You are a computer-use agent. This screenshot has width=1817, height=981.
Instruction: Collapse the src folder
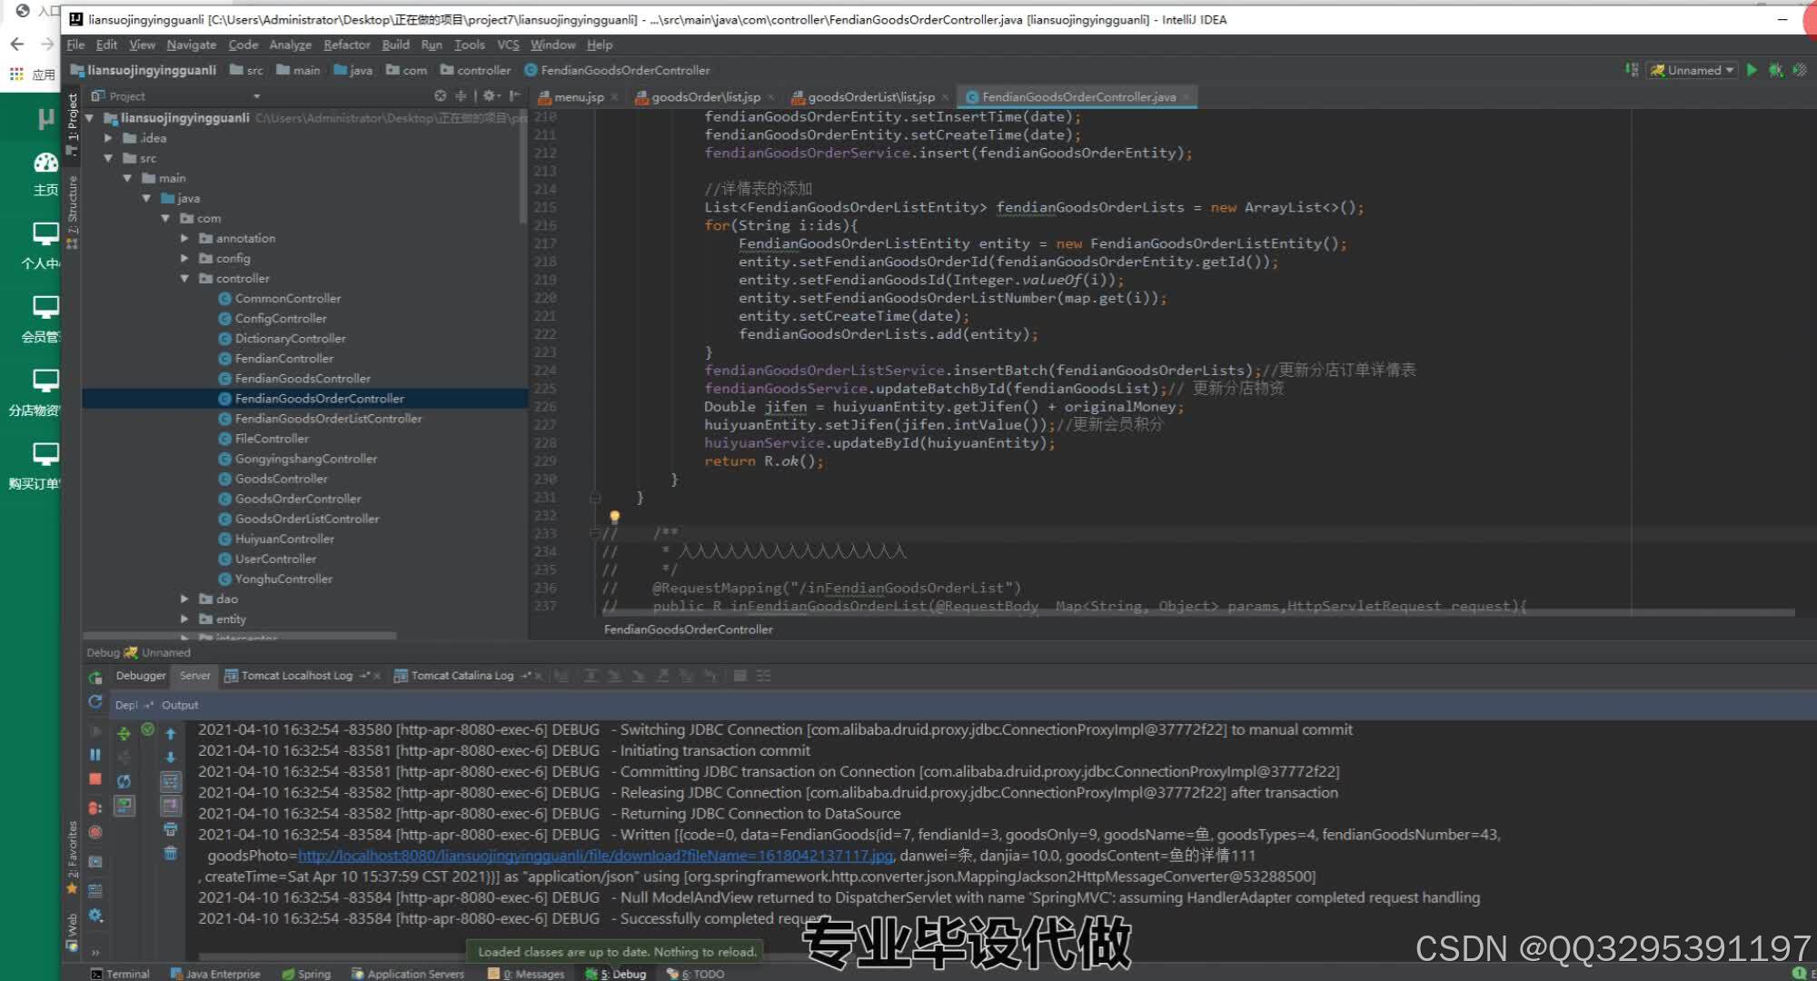tap(109, 158)
